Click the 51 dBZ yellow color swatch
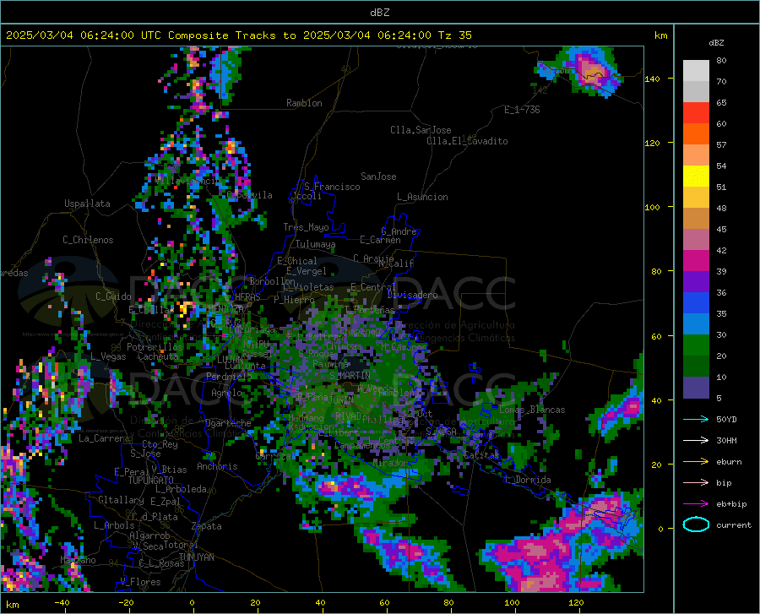Screen dimensions: 760x614 coord(696,177)
